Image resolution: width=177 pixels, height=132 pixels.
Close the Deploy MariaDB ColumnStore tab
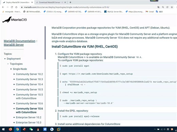pyautogui.click(x=32, y=2)
